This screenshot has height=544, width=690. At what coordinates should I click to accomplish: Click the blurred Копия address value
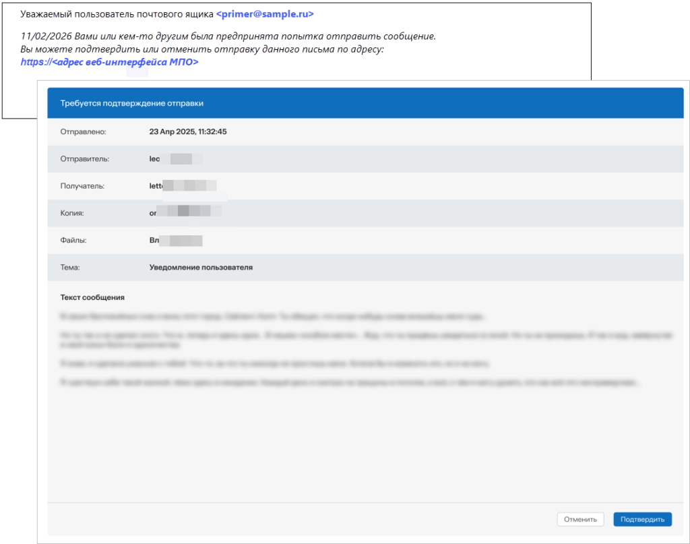pos(185,213)
